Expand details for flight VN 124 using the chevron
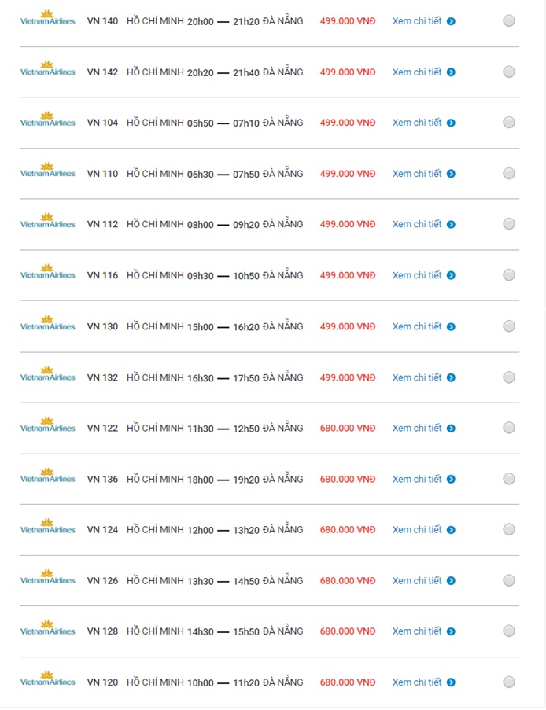546x710 pixels. [451, 529]
